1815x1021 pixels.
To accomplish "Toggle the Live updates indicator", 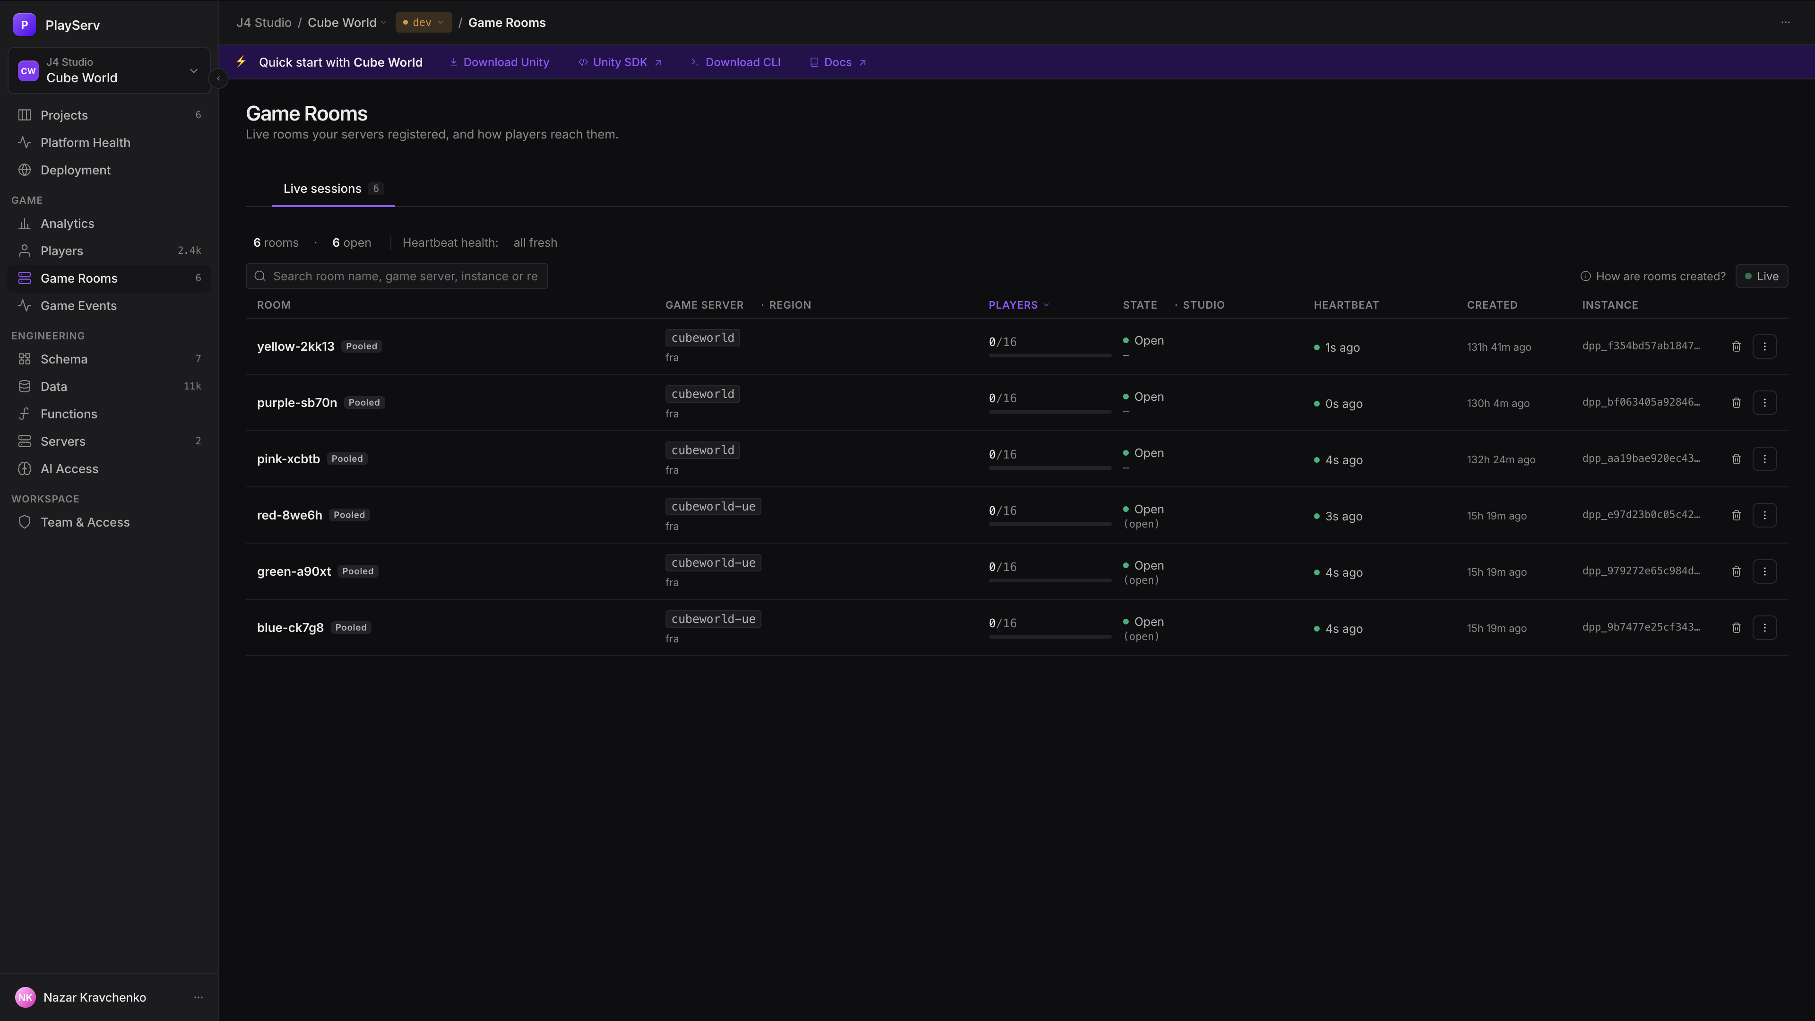I will [x=1762, y=276].
